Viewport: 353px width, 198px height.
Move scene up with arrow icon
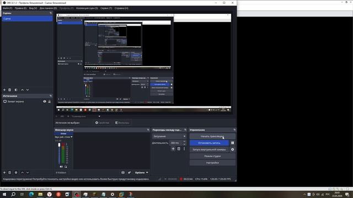coord(22,90)
